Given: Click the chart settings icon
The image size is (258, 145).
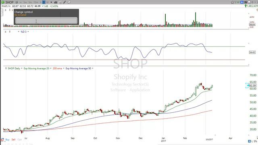Looking at the screenshot, I should click(60, 2).
